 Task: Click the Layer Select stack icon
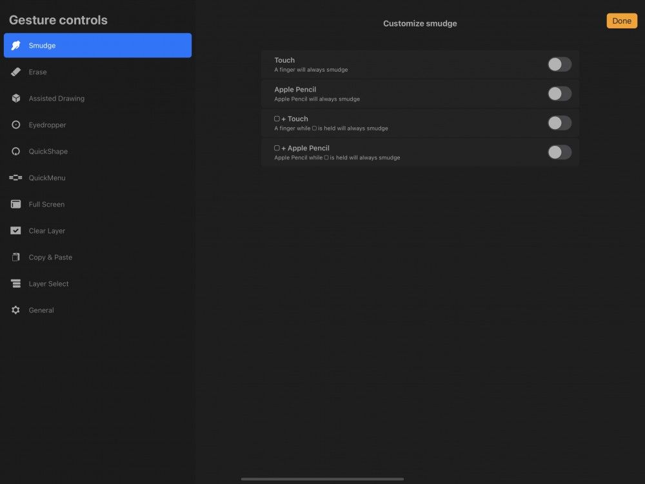[15, 283]
